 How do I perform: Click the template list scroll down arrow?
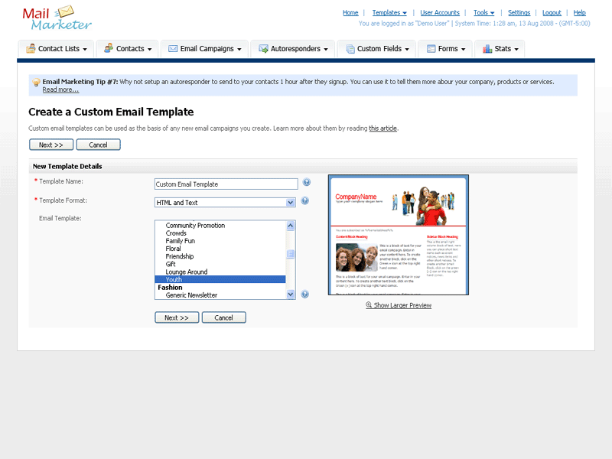[x=291, y=295]
